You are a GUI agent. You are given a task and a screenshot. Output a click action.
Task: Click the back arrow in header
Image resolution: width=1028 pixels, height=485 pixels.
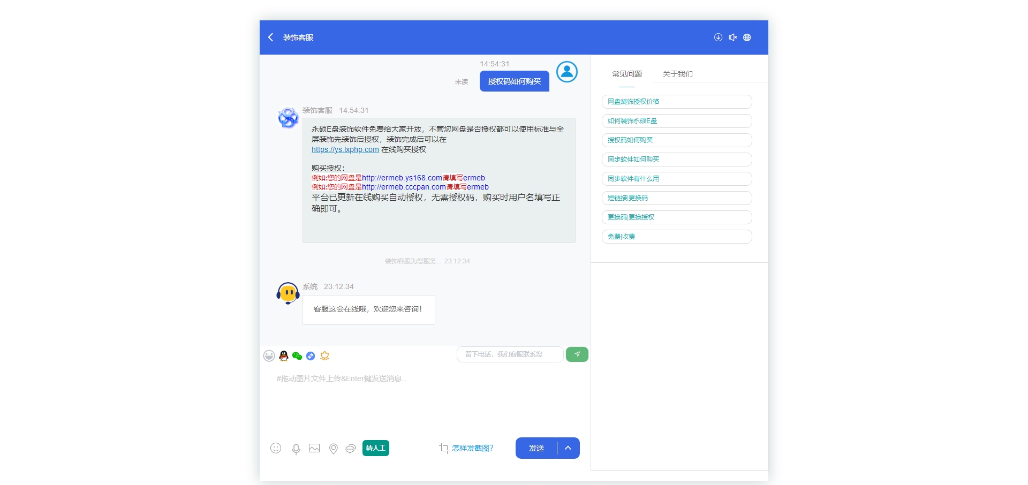pos(270,37)
